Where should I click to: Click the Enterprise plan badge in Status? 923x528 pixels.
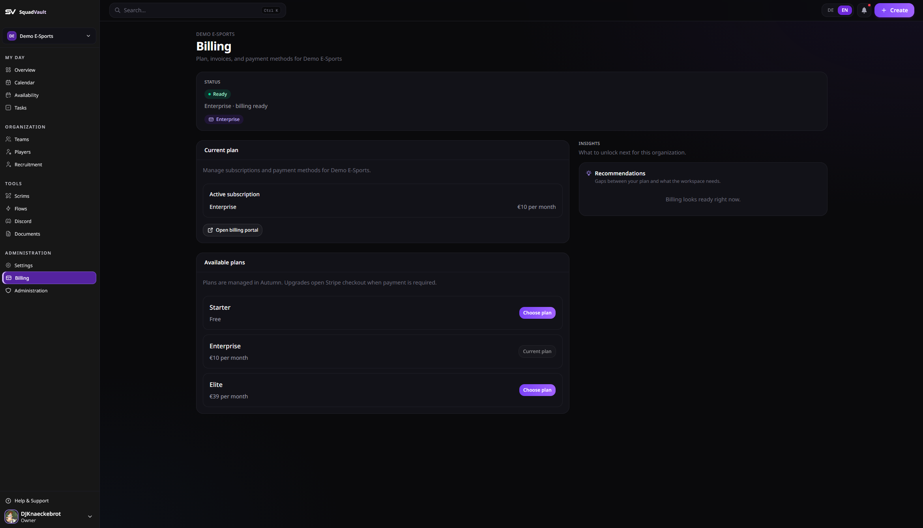pyautogui.click(x=224, y=119)
